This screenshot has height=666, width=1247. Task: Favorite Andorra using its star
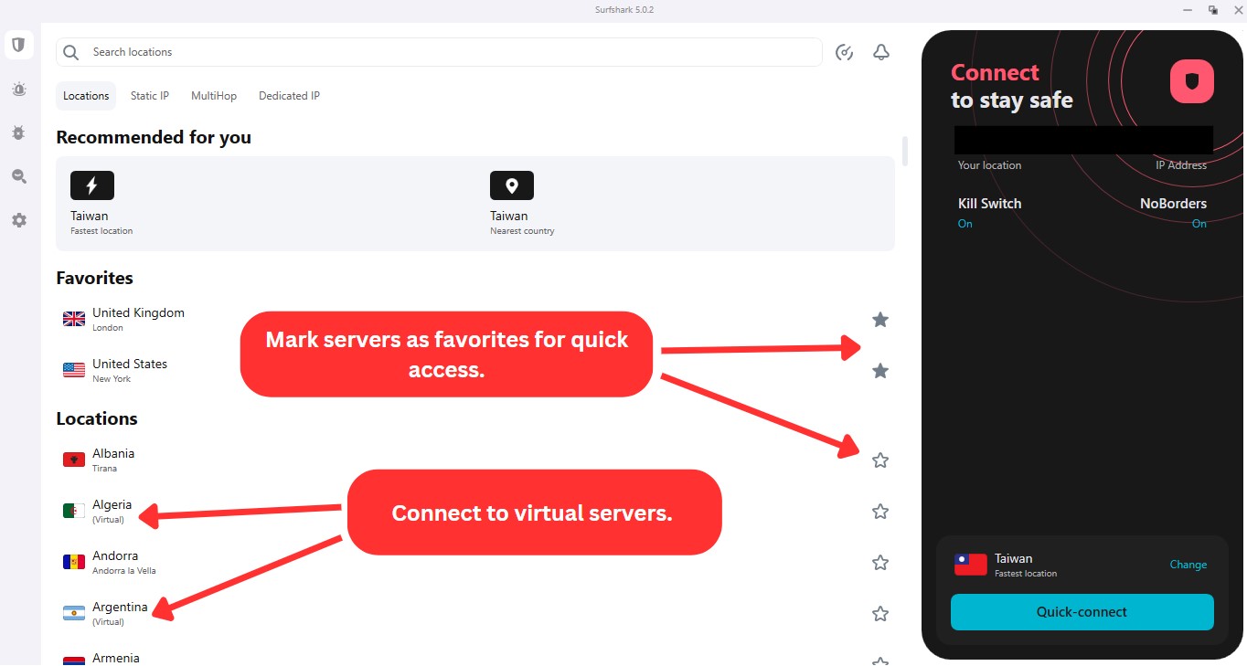click(x=880, y=562)
